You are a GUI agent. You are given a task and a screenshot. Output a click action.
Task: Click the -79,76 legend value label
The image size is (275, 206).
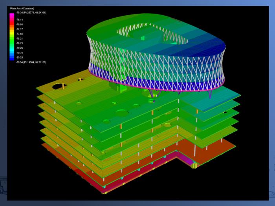click(19, 53)
